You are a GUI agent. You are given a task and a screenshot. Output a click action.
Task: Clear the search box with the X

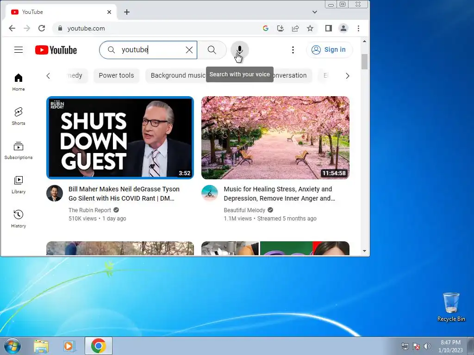[x=189, y=50]
